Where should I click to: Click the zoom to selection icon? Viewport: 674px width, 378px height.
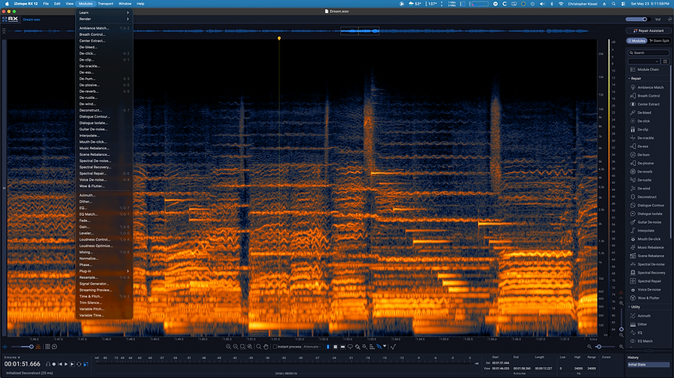point(243,347)
